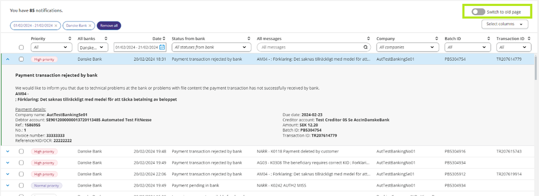Image resolution: width=539 pixels, height=196 pixels.
Task: Remove the Danske Bank filter chip
Action: pyautogui.click(x=90, y=25)
